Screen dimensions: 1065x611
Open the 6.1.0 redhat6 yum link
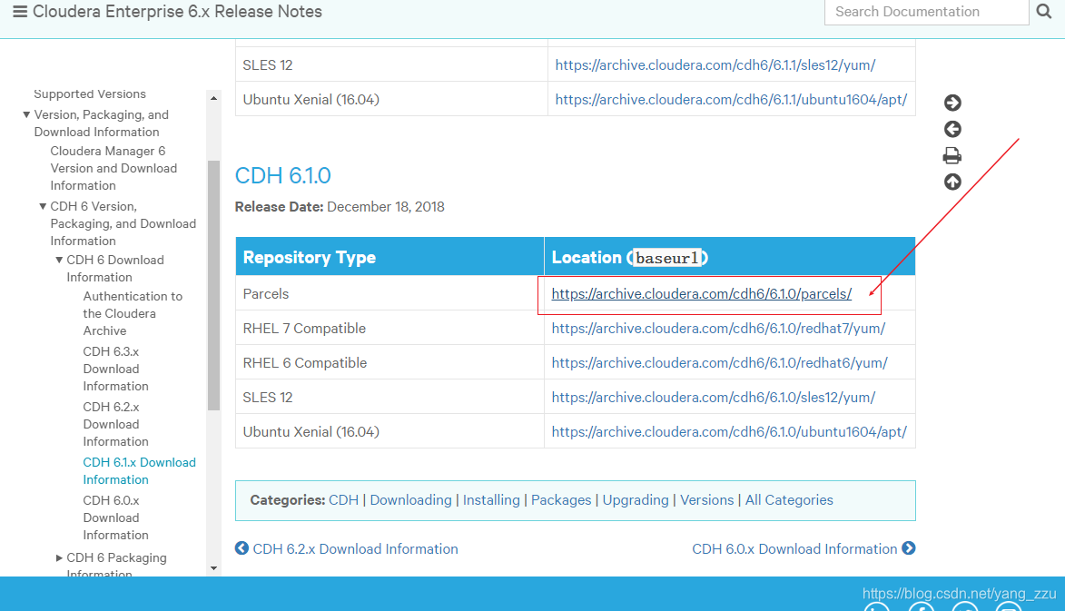click(x=719, y=363)
